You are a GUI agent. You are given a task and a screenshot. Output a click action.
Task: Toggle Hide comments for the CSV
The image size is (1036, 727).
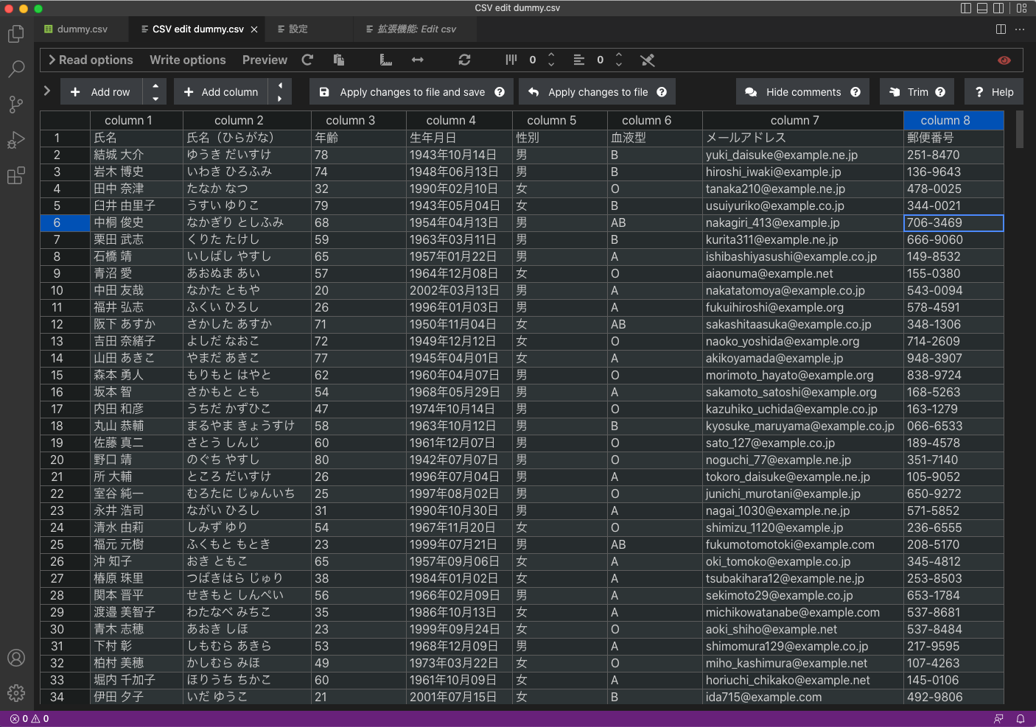[x=802, y=91]
